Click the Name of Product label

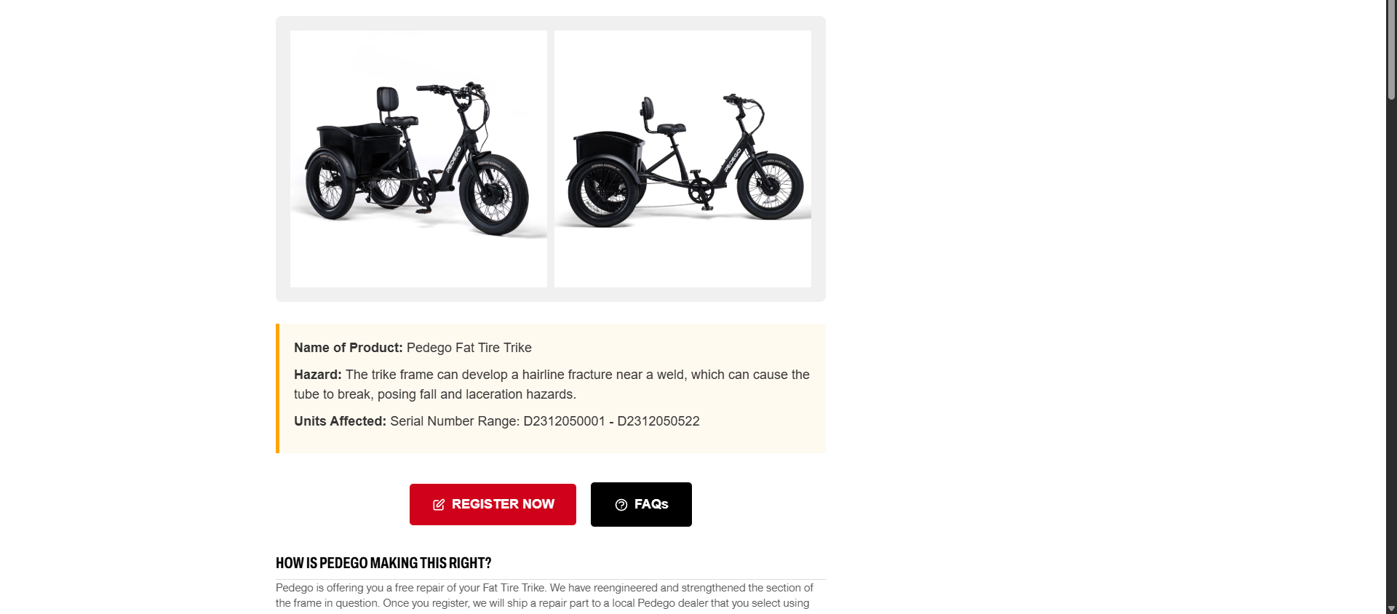(348, 348)
